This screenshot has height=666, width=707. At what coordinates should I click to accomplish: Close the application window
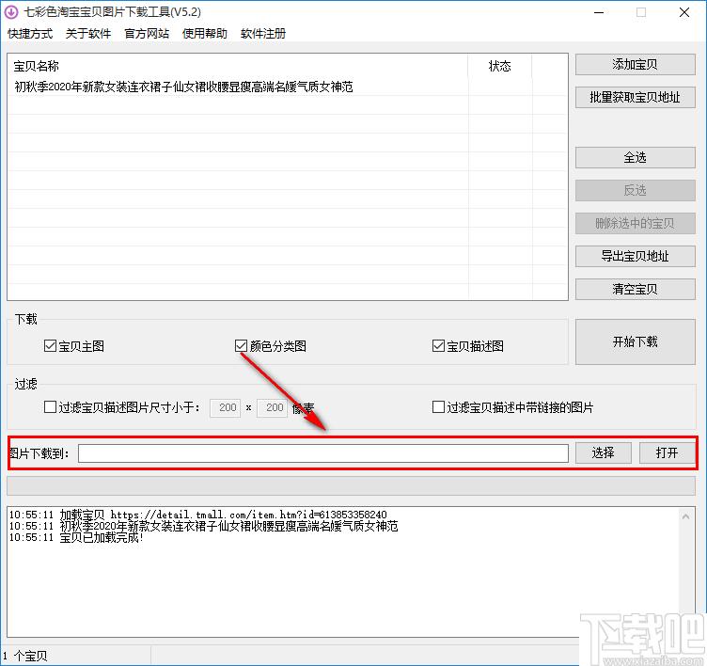coord(684,12)
